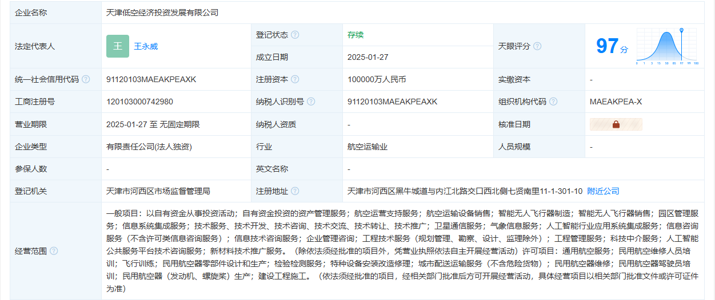
Task: Click the 工商注册号 label
Action: [x=35, y=102]
